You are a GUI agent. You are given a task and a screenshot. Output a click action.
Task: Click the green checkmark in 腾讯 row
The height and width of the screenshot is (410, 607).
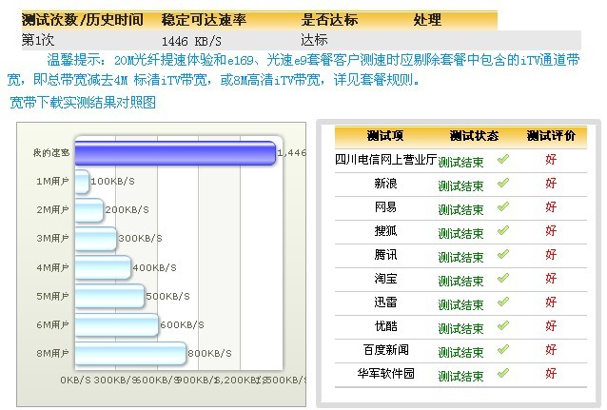coord(503,254)
